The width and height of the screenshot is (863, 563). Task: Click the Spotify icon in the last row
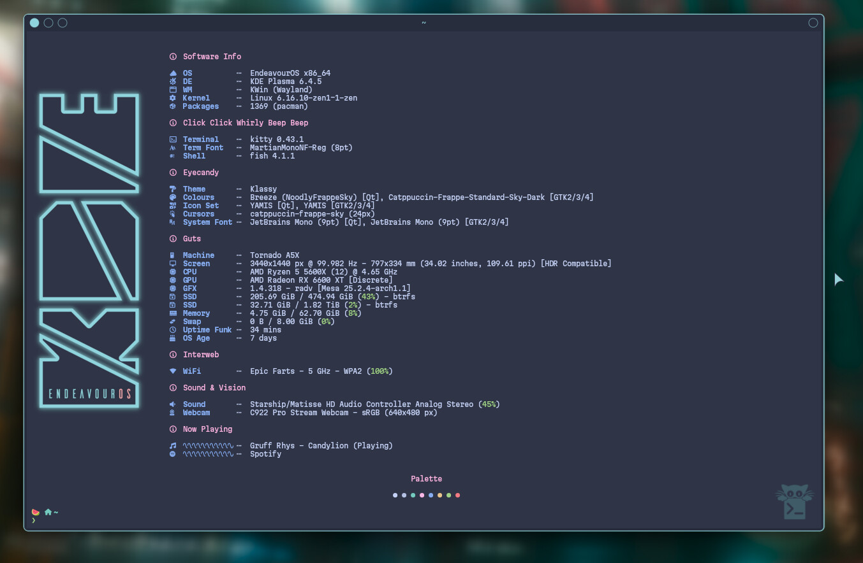point(173,454)
